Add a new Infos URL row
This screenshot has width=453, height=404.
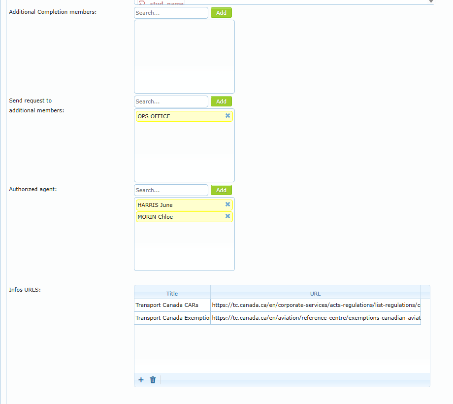coord(141,380)
